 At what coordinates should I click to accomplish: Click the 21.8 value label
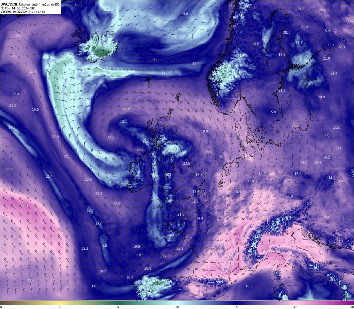[x=181, y=214]
